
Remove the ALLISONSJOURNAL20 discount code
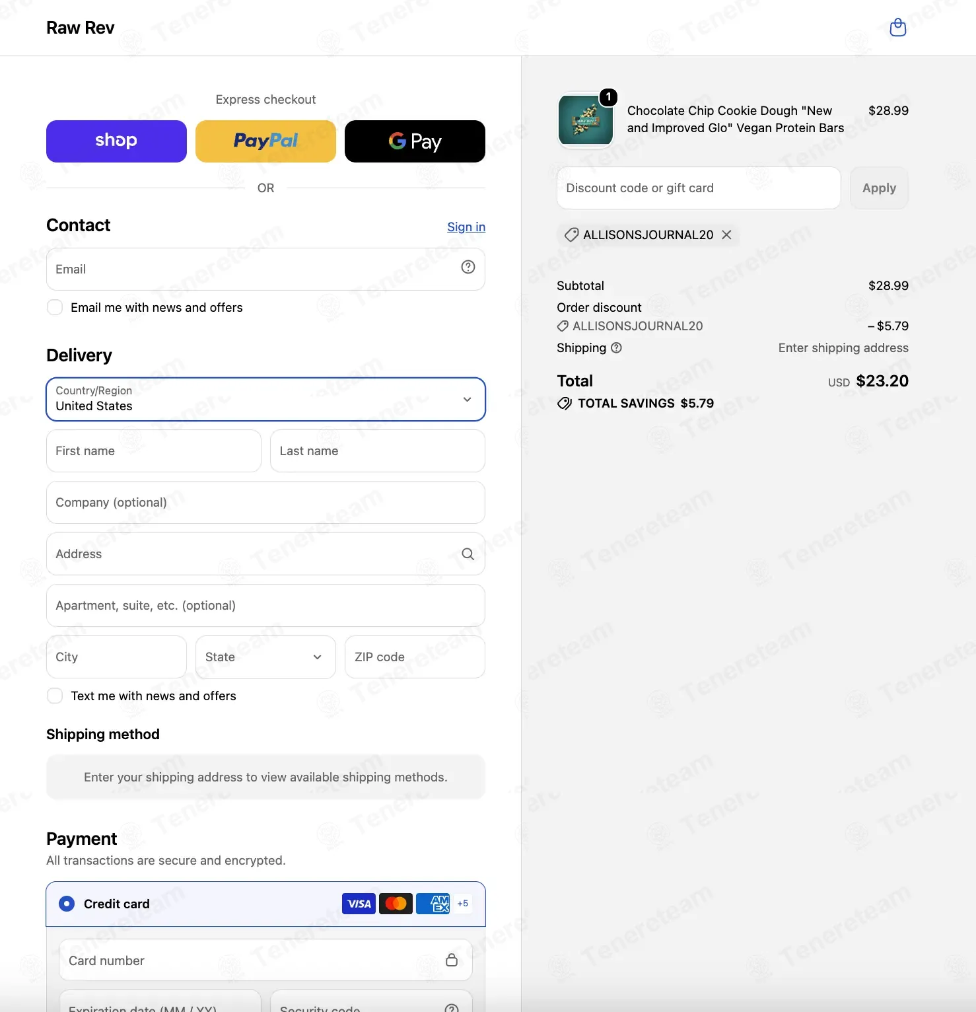[x=726, y=235]
